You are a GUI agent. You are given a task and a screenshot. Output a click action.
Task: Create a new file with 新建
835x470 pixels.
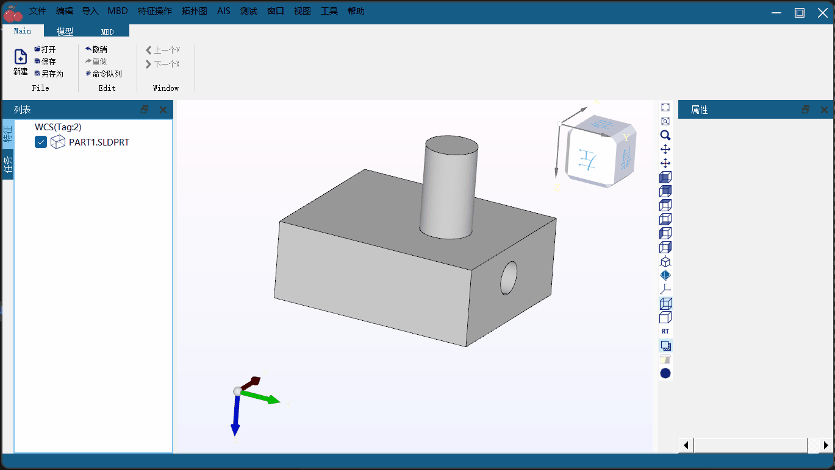click(x=20, y=62)
